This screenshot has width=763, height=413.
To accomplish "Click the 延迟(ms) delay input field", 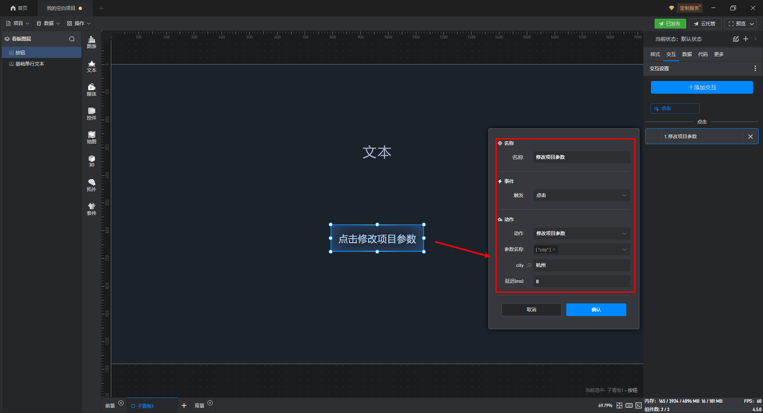I will tap(581, 281).
